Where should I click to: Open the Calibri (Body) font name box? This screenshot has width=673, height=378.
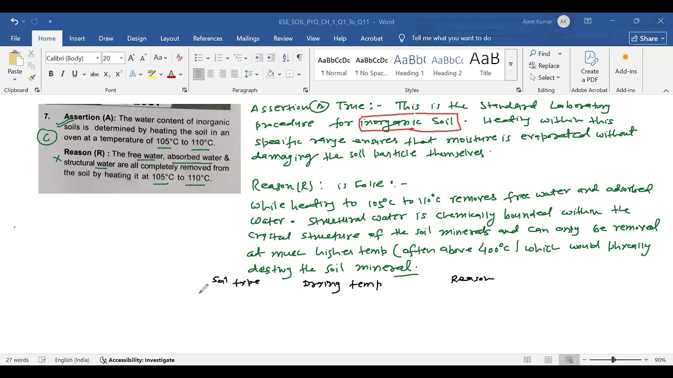(73, 58)
